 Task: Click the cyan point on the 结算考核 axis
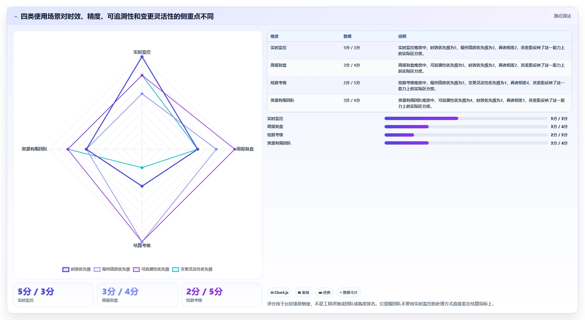click(142, 168)
